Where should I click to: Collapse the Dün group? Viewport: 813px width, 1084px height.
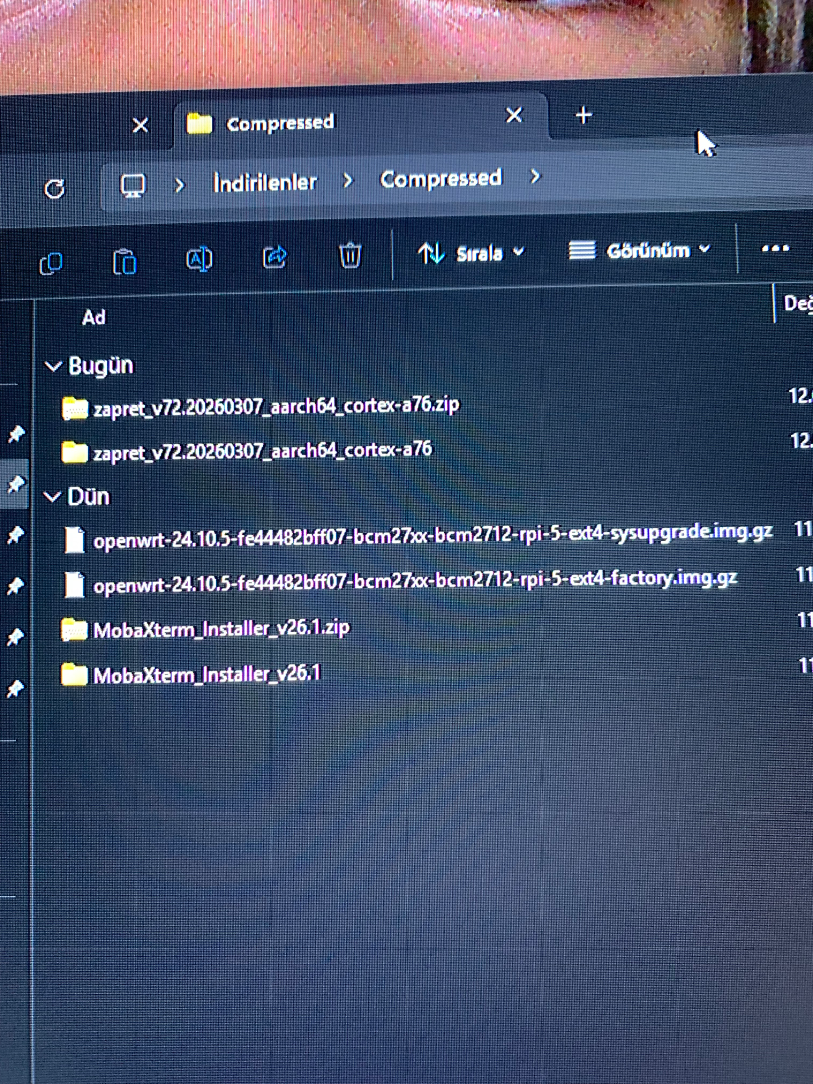[52, 497]
